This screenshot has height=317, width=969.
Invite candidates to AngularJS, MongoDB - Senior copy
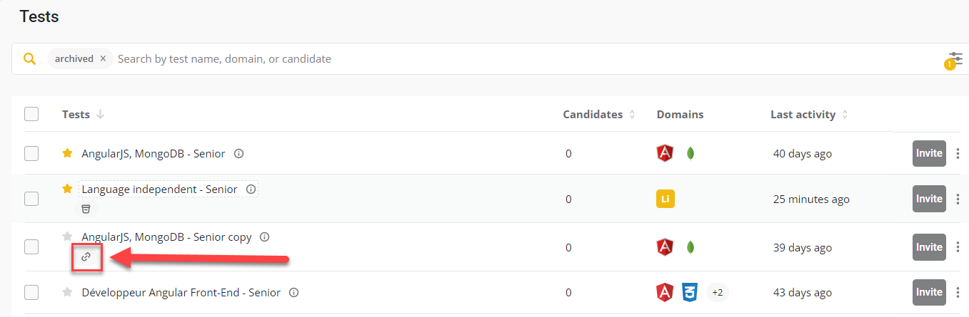928,247
